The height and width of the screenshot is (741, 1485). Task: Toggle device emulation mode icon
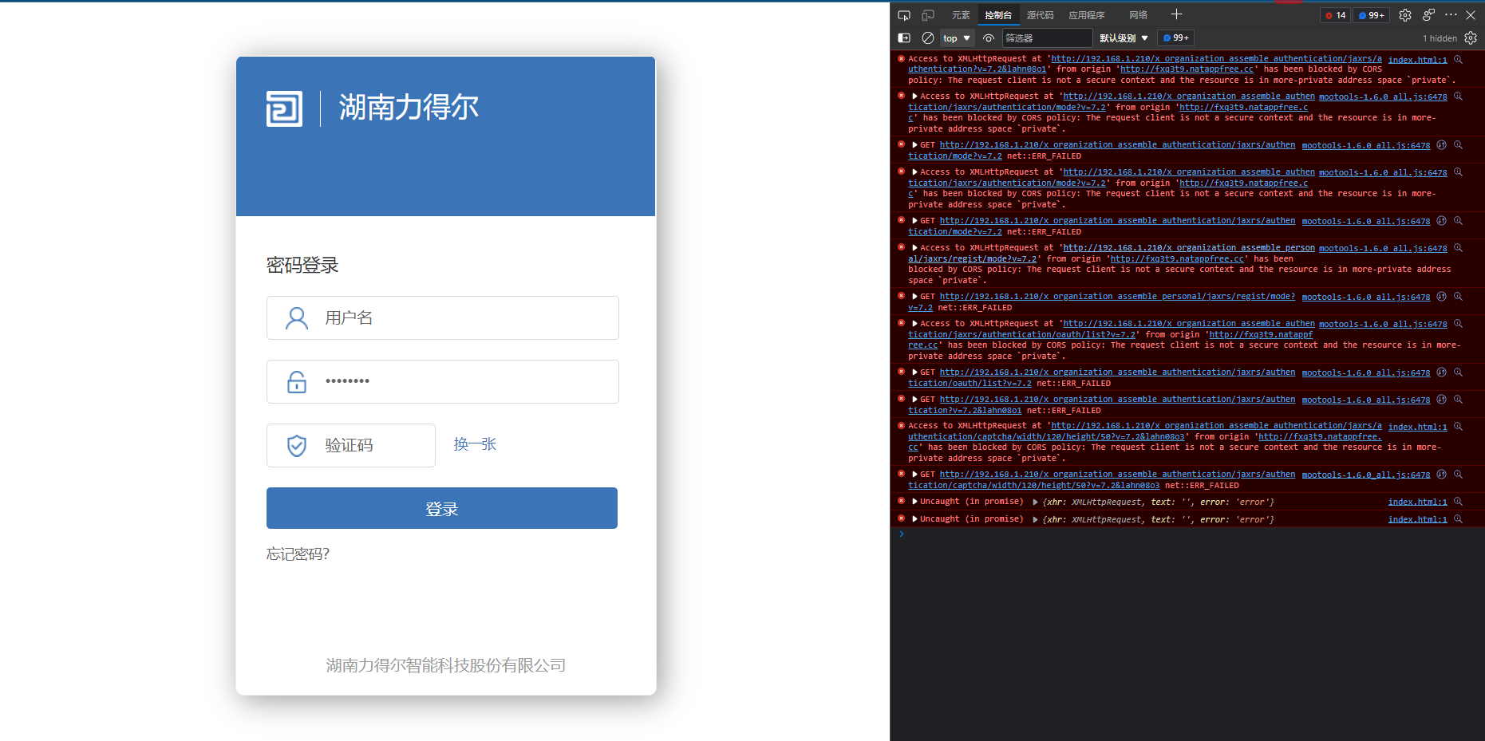928,15
